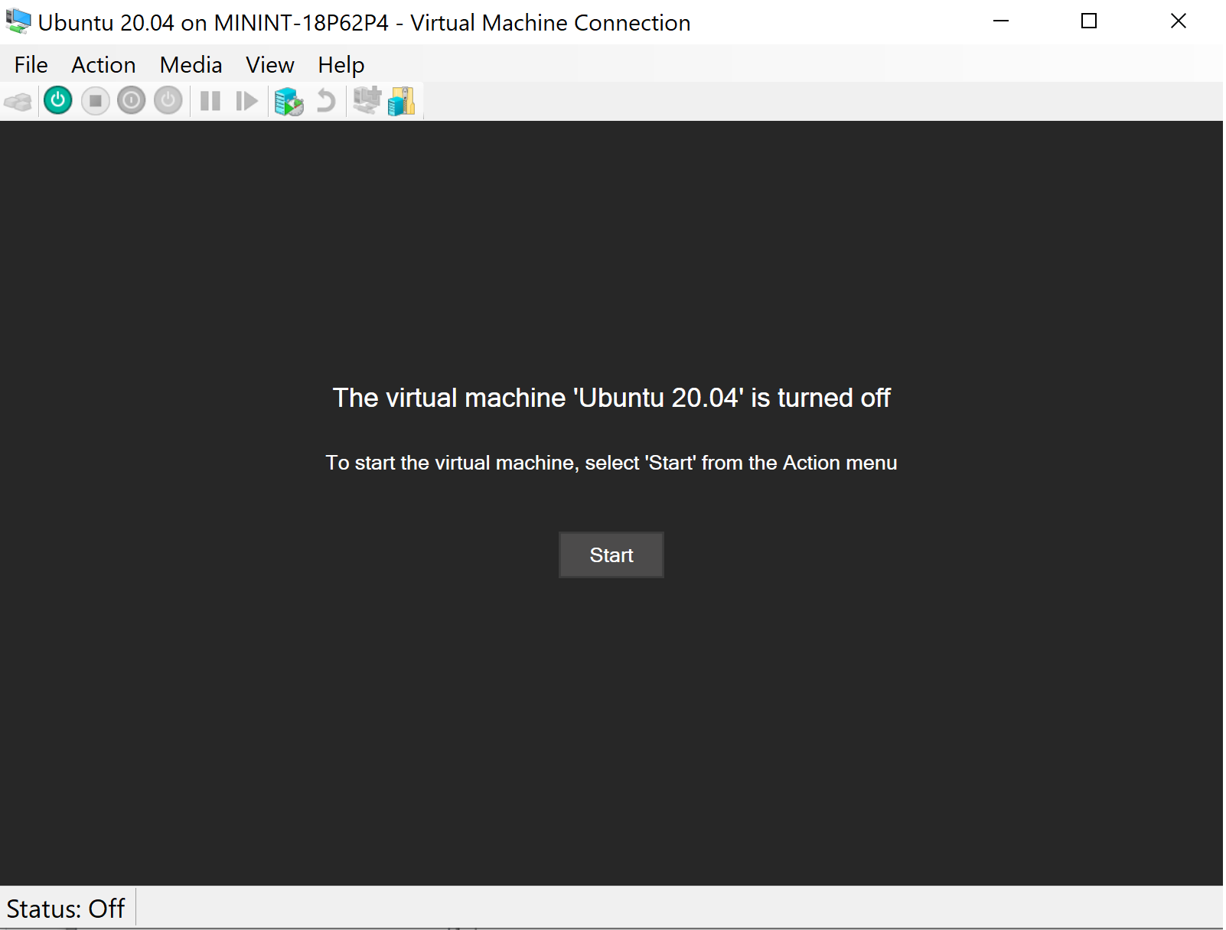Image resolution: width=1226 pixels, height=930 pixels.
Task: Click the Start button
Action: (611, 555)
